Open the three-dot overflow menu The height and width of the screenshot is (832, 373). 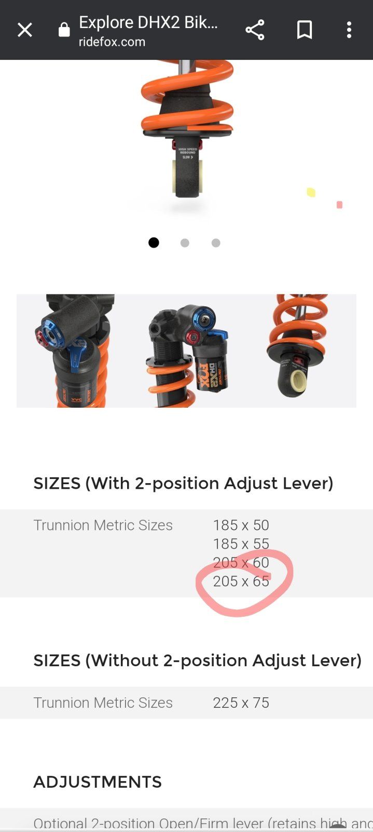[x=349, y=30]
